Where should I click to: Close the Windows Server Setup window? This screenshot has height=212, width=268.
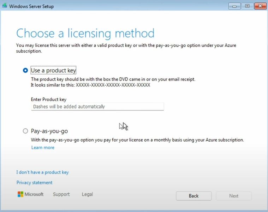point(260,6)
